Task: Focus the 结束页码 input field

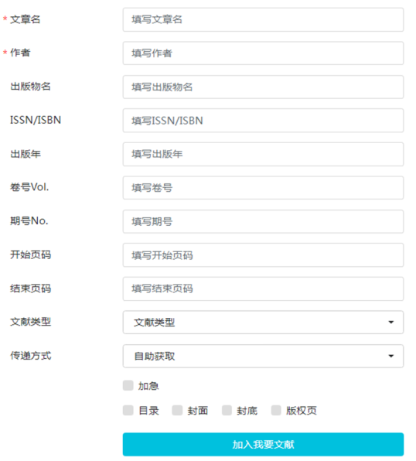Action: [x=263, y=289]
